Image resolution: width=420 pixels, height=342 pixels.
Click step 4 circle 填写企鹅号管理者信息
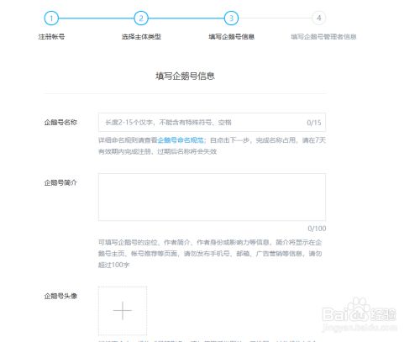coord(318,18)
